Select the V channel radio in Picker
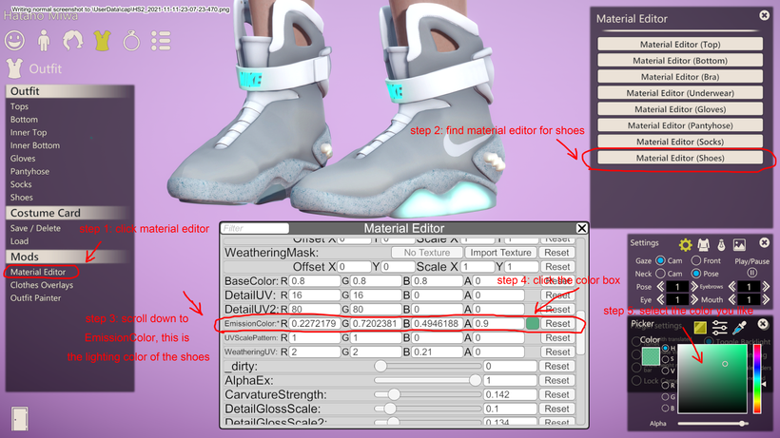 click(x=666, y=371)
